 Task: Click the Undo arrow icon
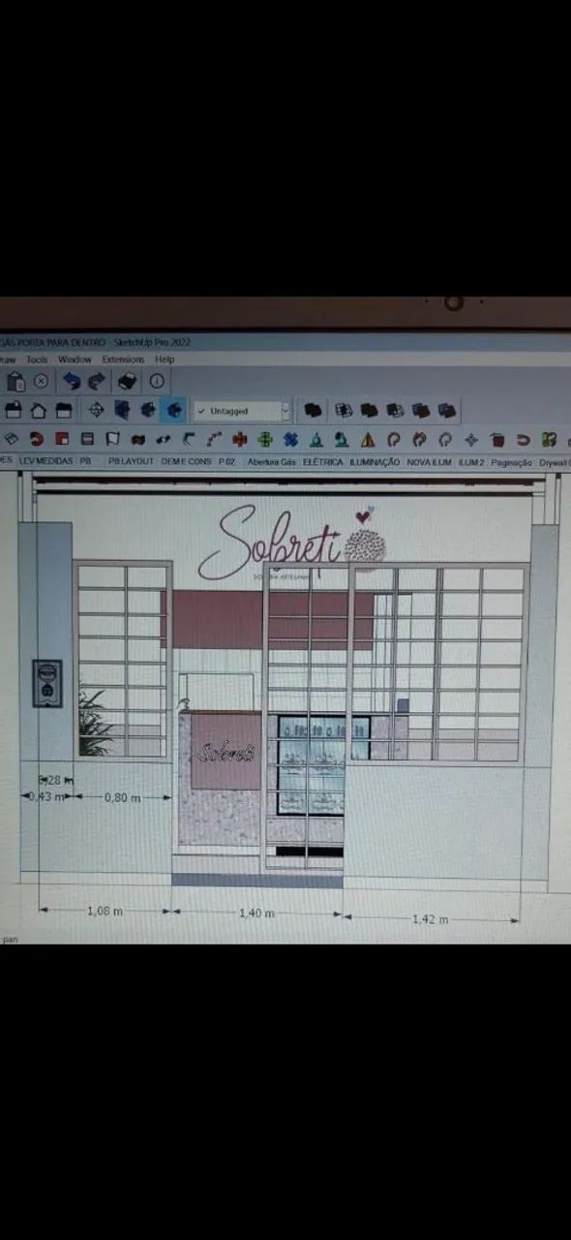72,382
